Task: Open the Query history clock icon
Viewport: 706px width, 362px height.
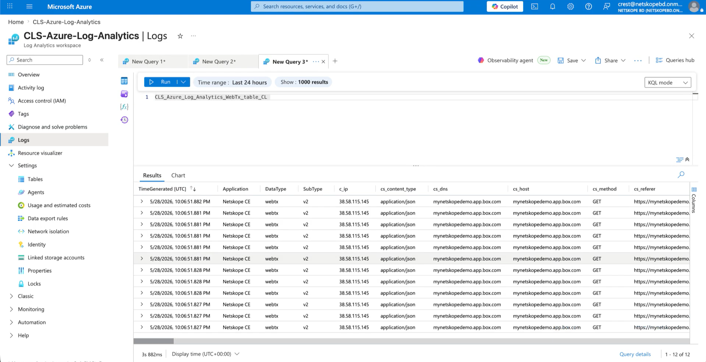Action: click(124, 120)
